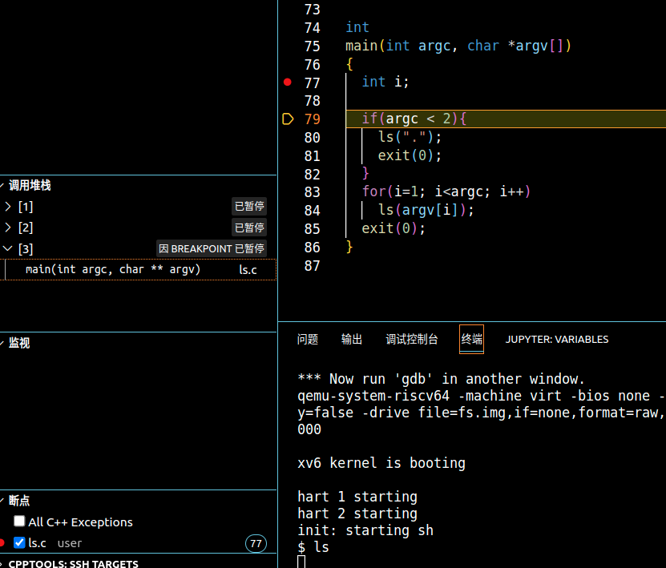Click the 'ls(".");' call on line 80
The width and height of the screenshot is (666, 568).
(410, 137)
